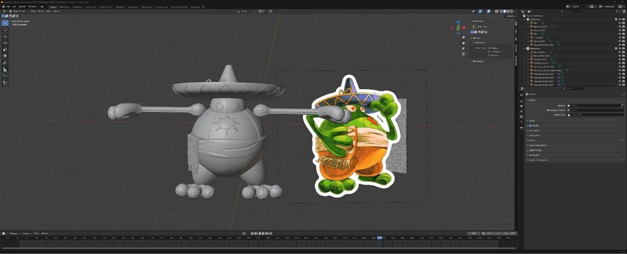Switch to the Modeling workspace tab

point(64,7)
